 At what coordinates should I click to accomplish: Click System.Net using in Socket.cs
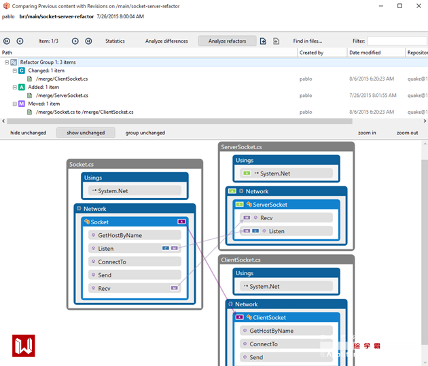pyautogui.click(x=135, y=190)
